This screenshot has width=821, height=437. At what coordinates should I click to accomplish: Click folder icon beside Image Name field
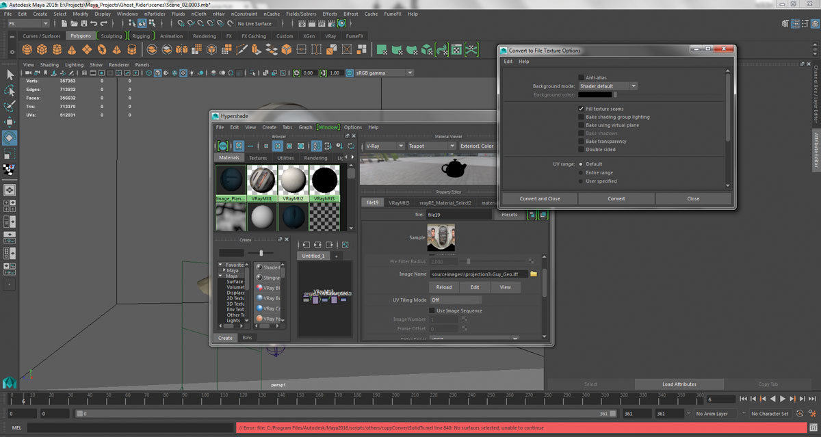point(534,274)
